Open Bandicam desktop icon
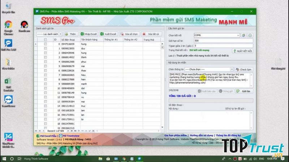The image size is (289, 162). pos(24,27)
